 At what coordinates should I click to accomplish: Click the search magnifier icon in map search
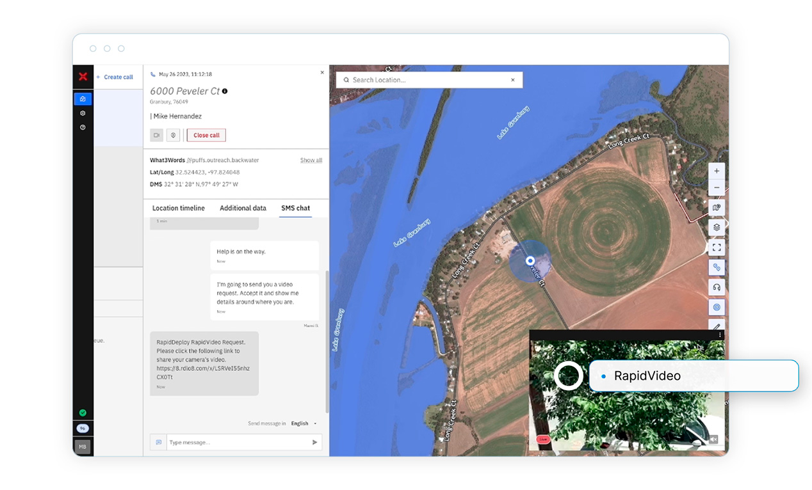click(346, 80)
